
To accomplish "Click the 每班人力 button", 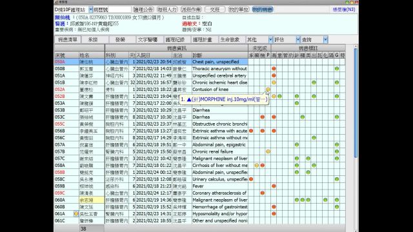I will point(167,10).
